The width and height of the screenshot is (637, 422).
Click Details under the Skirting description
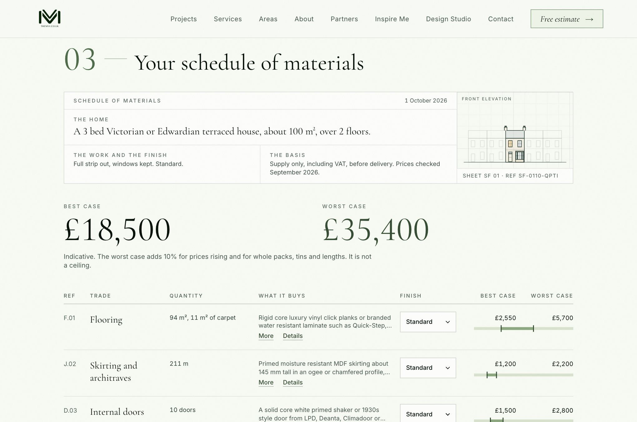pyautogui.click(x=293, y=382)
